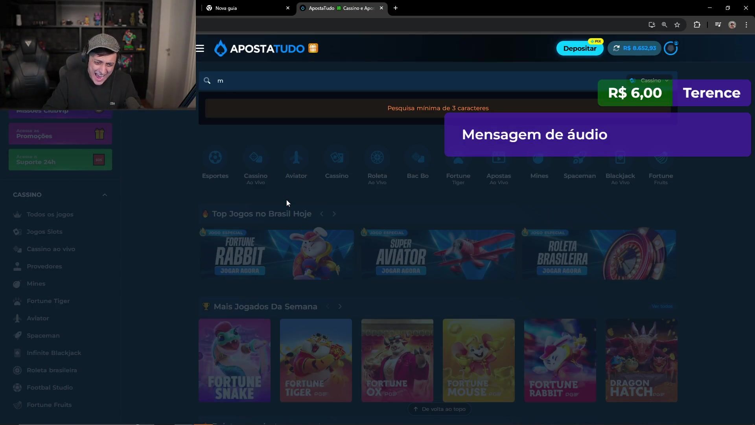Open the Promoções sidebar banner
The width and height of the screenshot is (755, 425).
(x=60, y=134)
